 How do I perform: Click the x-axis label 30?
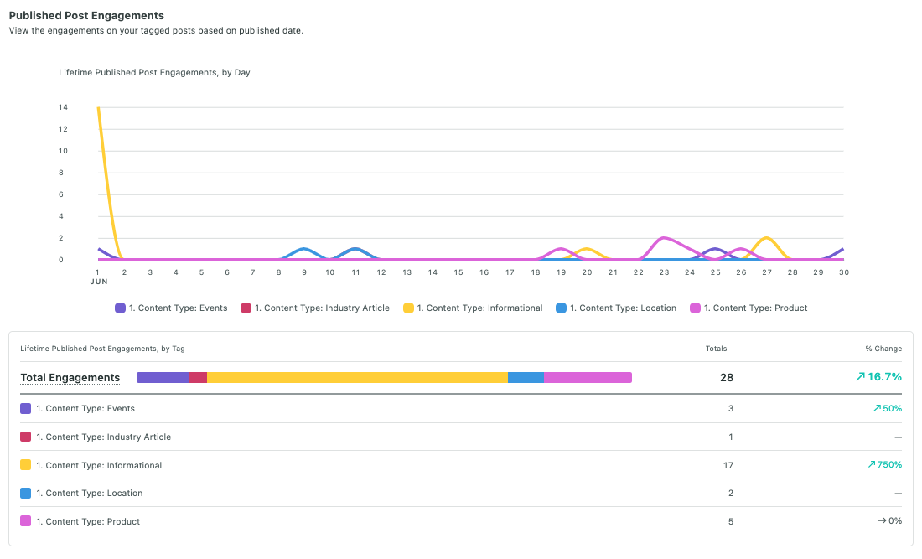tap(844, 272)
